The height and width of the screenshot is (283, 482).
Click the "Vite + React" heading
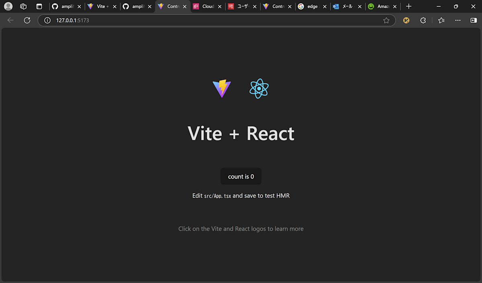point(241,133)
